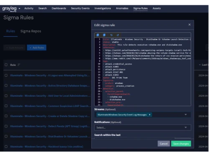This screenshot has width=209, height=157.
Task: Remove the Illuminate Windows Security stream tag
Action: coord(150,115)
